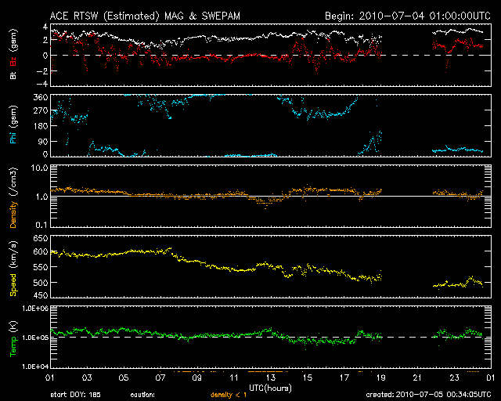The image size is (501, 401).
Task: Click the '1.0E+05' tick label on the Temp axis
Action: pos(35,338)
